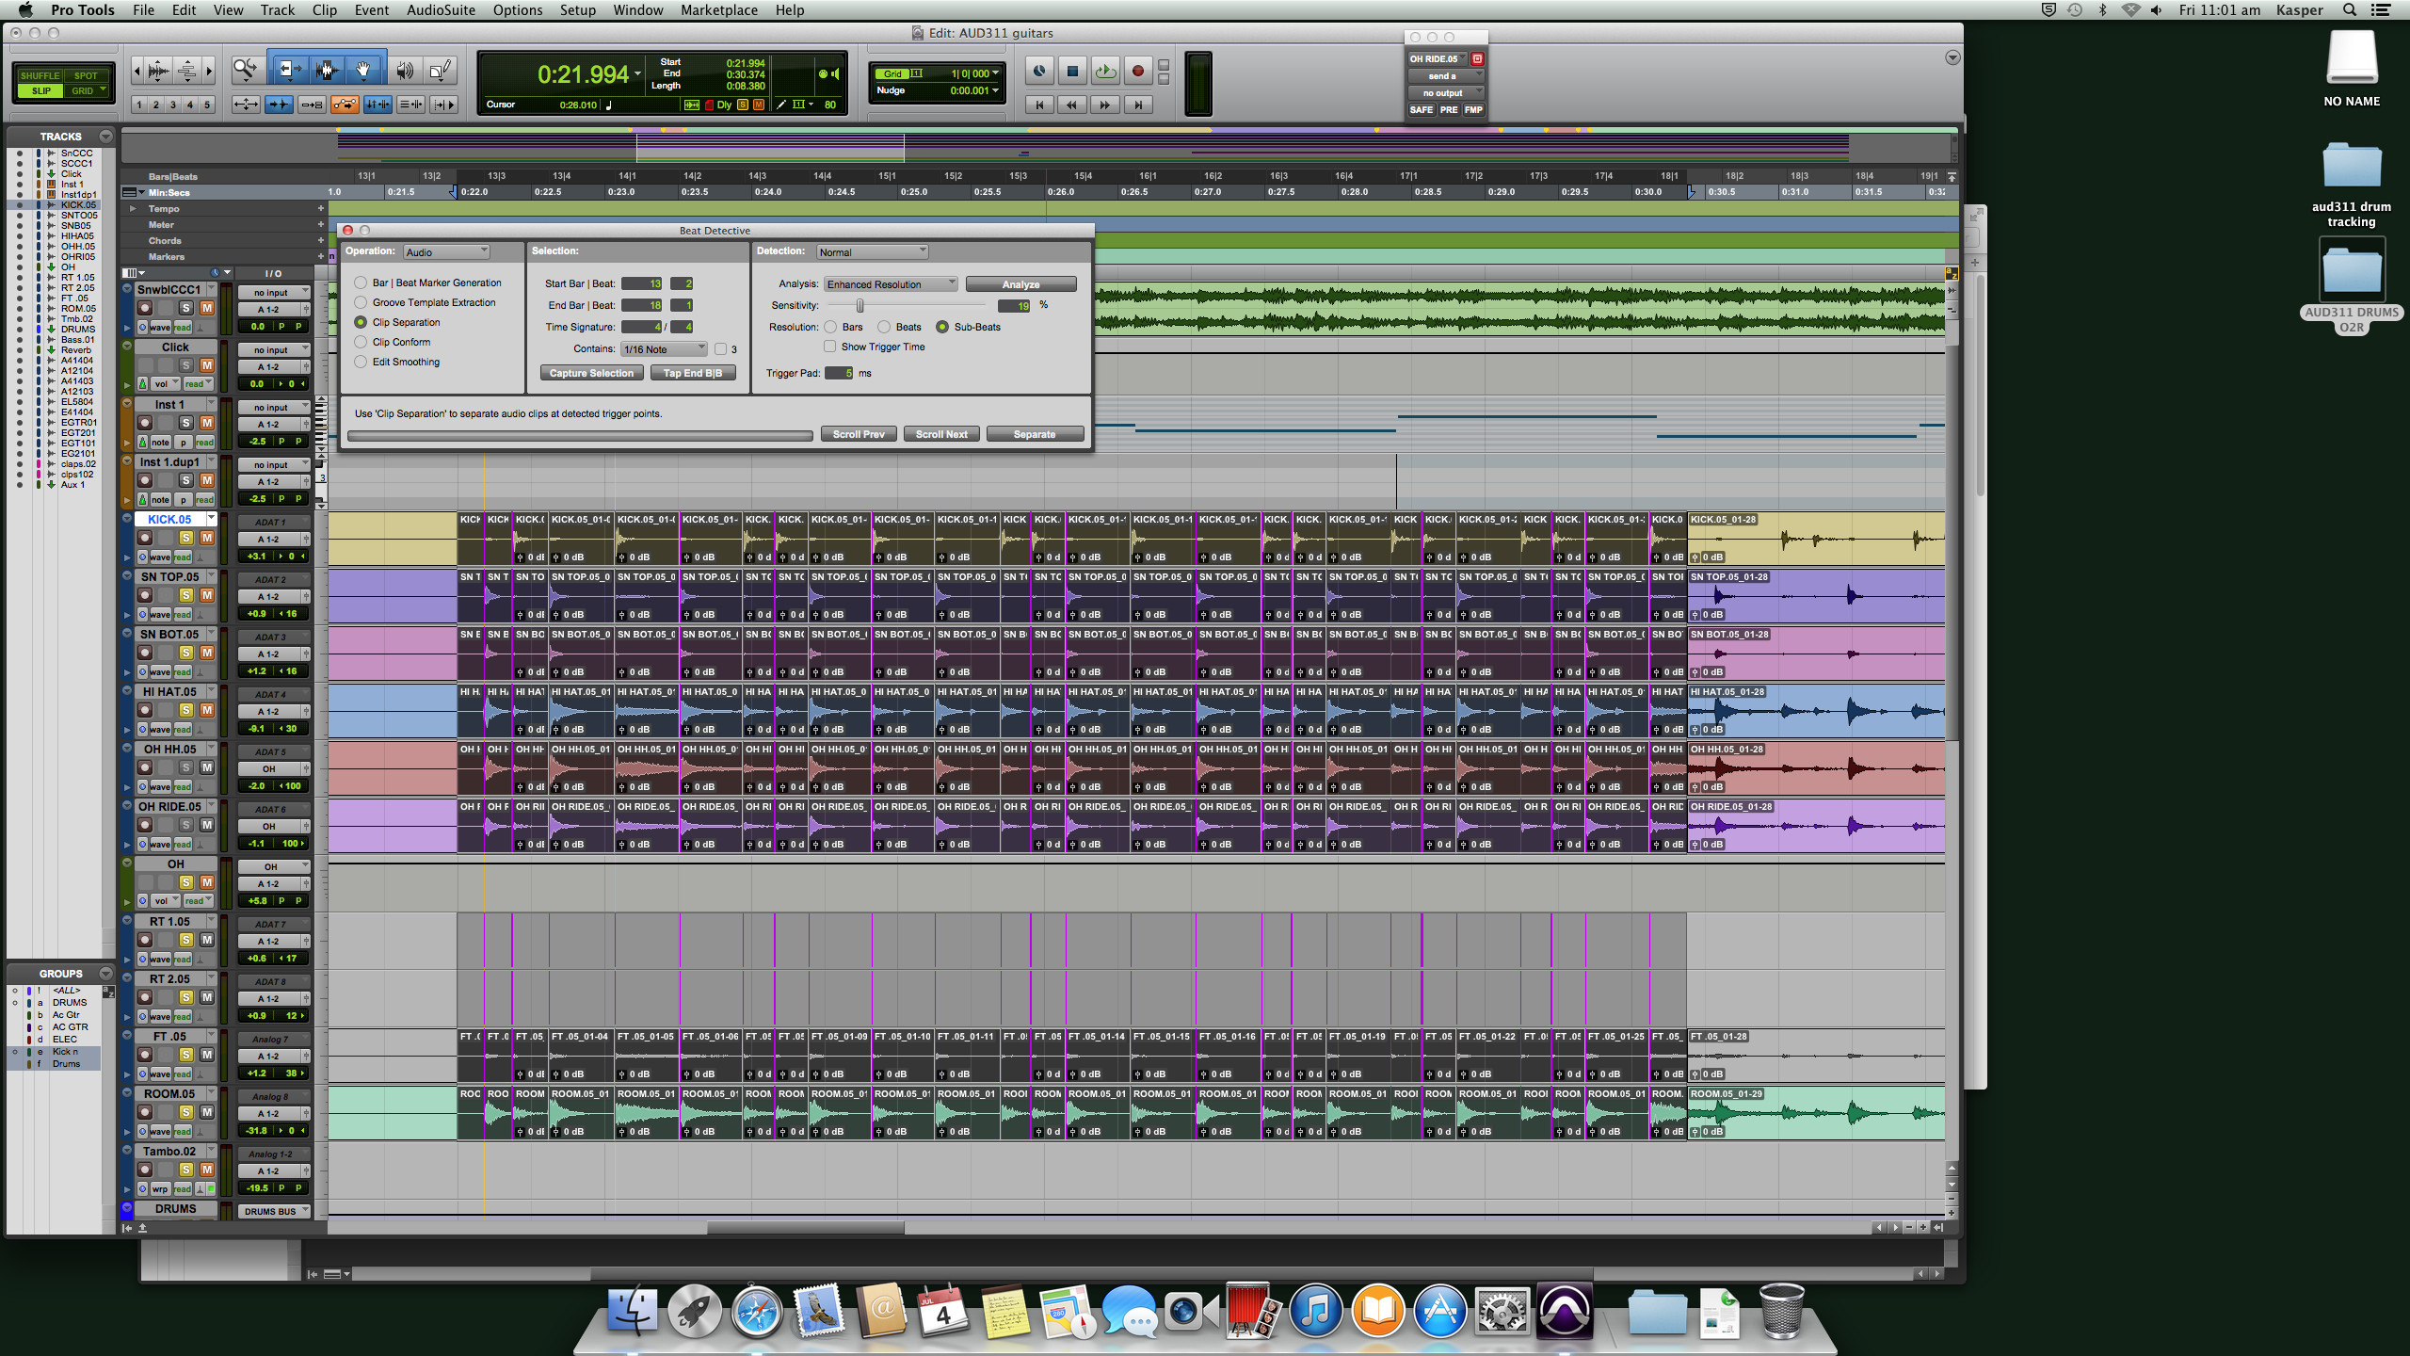The width and height of the screenshot is (2410, 1356).
Task: Open the Event menu
Action: (x=372, y=10)
